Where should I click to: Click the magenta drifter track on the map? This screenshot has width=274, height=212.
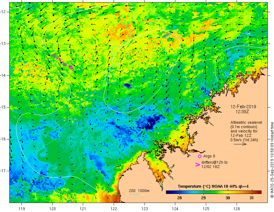pyautogui.click(x=63, y=62)
